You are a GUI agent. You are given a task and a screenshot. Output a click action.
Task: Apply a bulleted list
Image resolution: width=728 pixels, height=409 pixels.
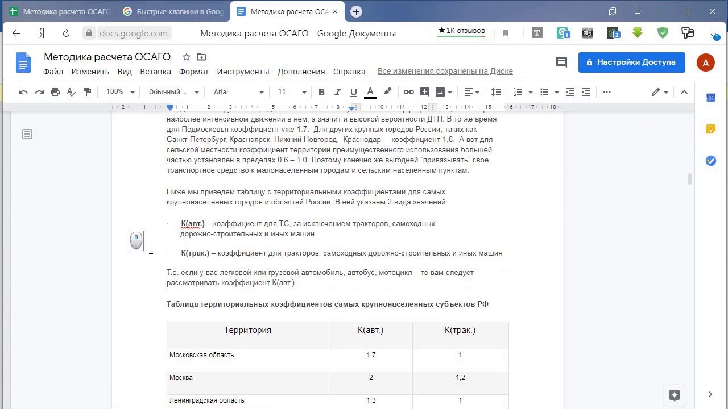point(544,92)
